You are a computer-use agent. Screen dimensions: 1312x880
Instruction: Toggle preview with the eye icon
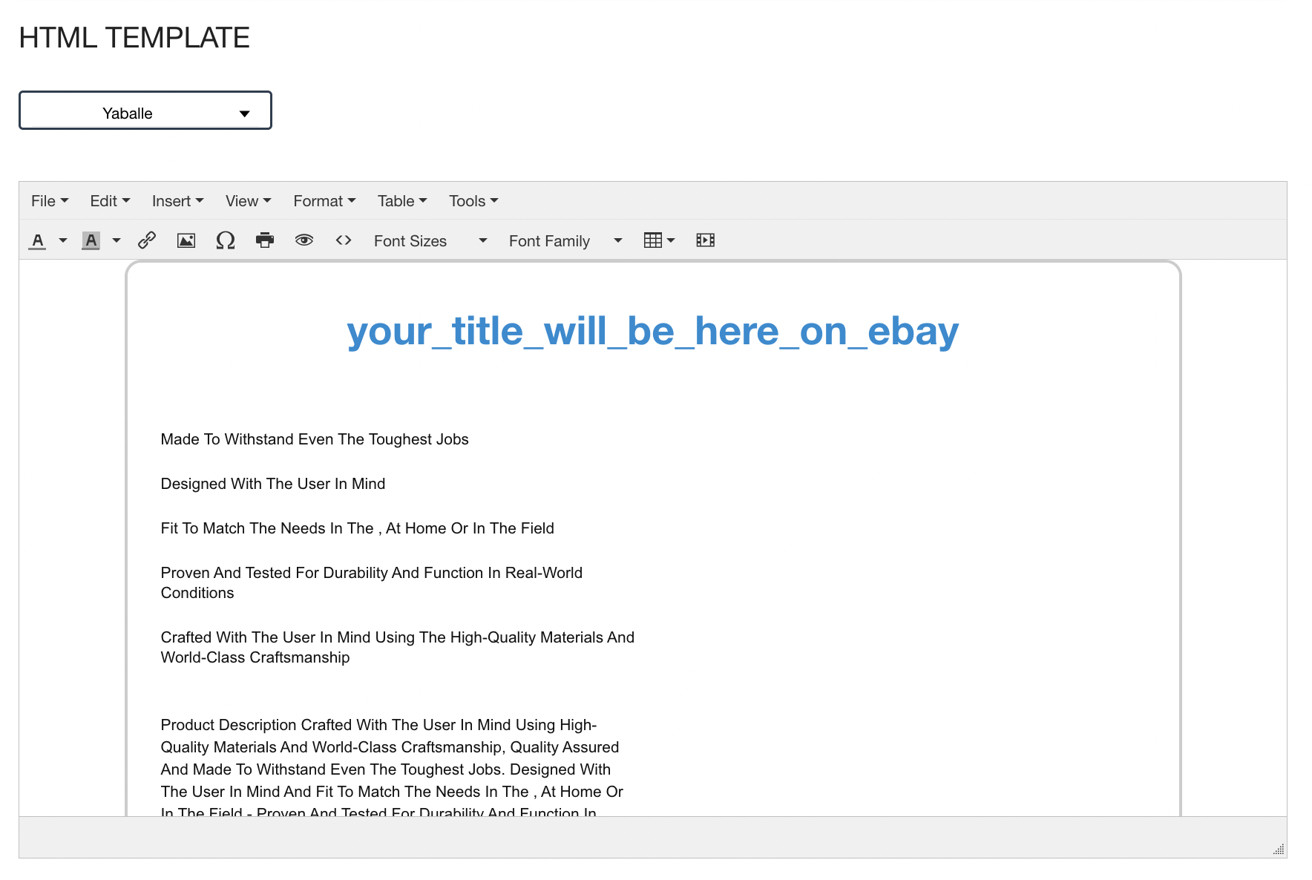coord(304,240)
